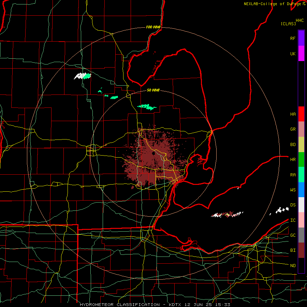307x307 pixels.
Task: Click the RA legend label
Action: point(293,175)
